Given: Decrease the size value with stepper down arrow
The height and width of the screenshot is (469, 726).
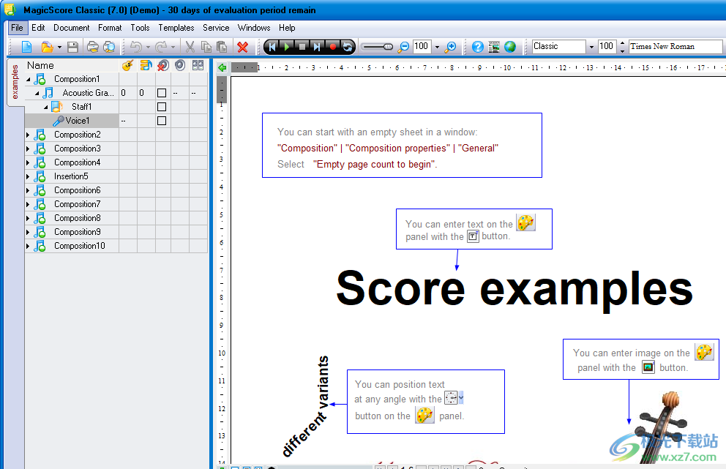Looking at the screenshot, I should pyautogui.click(x=622, y=50).
